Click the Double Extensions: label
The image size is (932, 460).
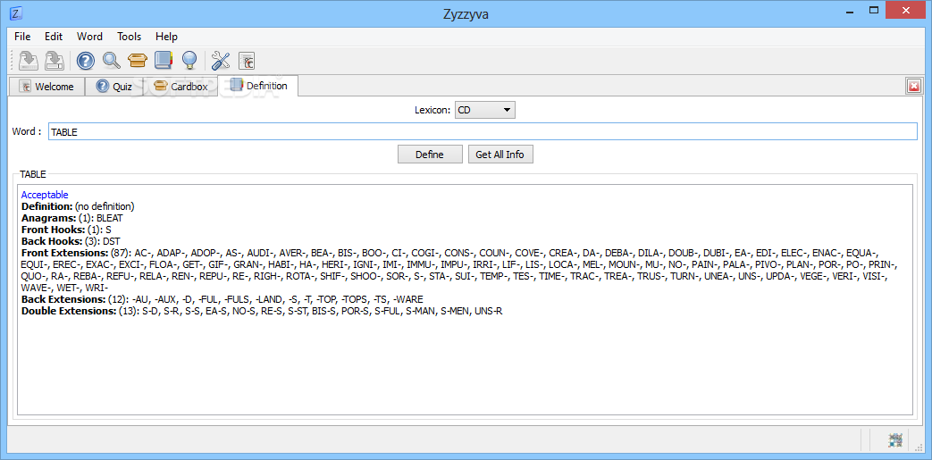pyautogui.click(x=68, y=310)
